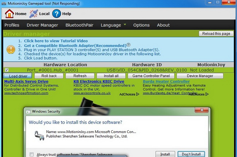Click the small help icon after Recommended

128,46
